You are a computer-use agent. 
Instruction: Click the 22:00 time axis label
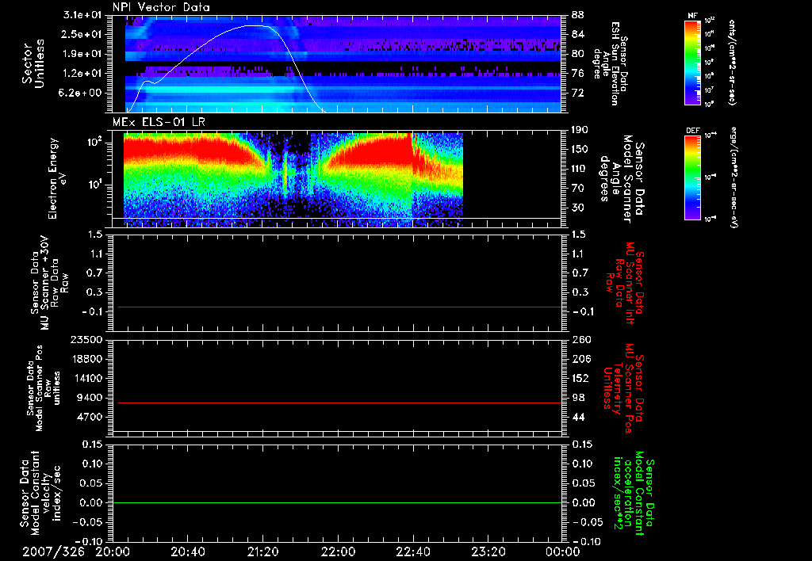338,551
